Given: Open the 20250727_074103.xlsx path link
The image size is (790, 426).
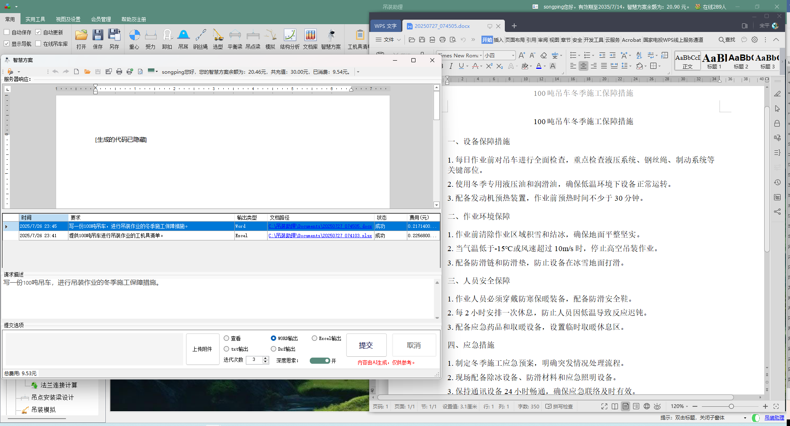Looking at the screenshot, I should tap(320, 236).
